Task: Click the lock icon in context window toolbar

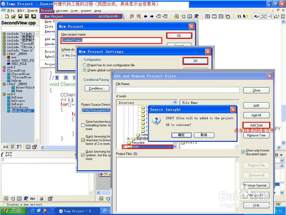Action: (42, 198)
